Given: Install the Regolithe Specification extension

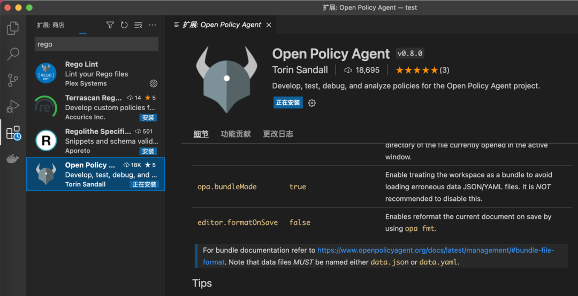Looking at the screenshot, I should pos(148,151).
